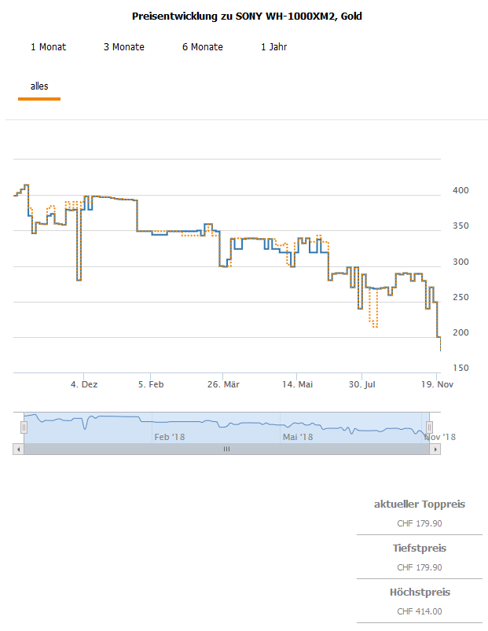This screenshot has width=488, height=631.
Task: Click the aktueller Toppreis heading
Action: [x=420, y=504]
